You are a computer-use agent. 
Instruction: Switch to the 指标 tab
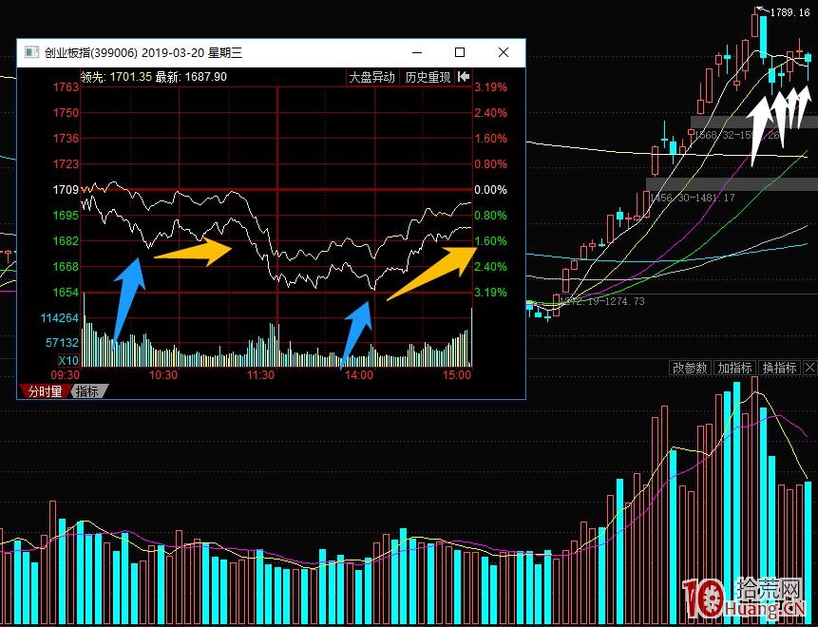(88, 391)
